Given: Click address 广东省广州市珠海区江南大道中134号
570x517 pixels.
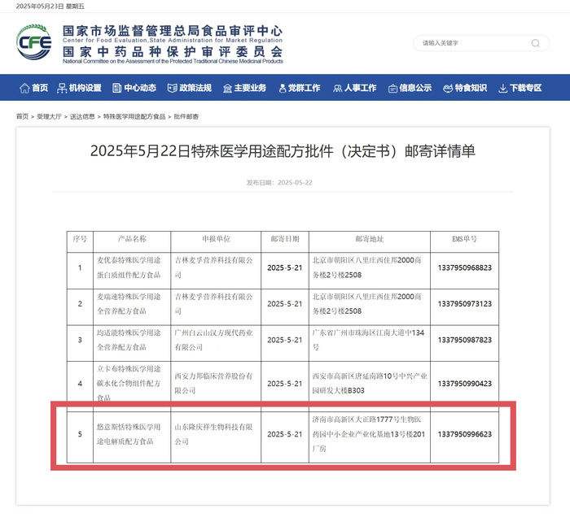Looking at the screenshot, I should (368, 340).
